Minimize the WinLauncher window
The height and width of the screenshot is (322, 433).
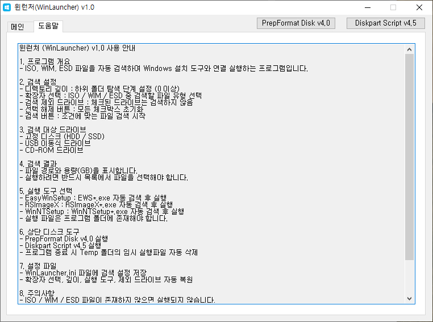coord(368,7)
